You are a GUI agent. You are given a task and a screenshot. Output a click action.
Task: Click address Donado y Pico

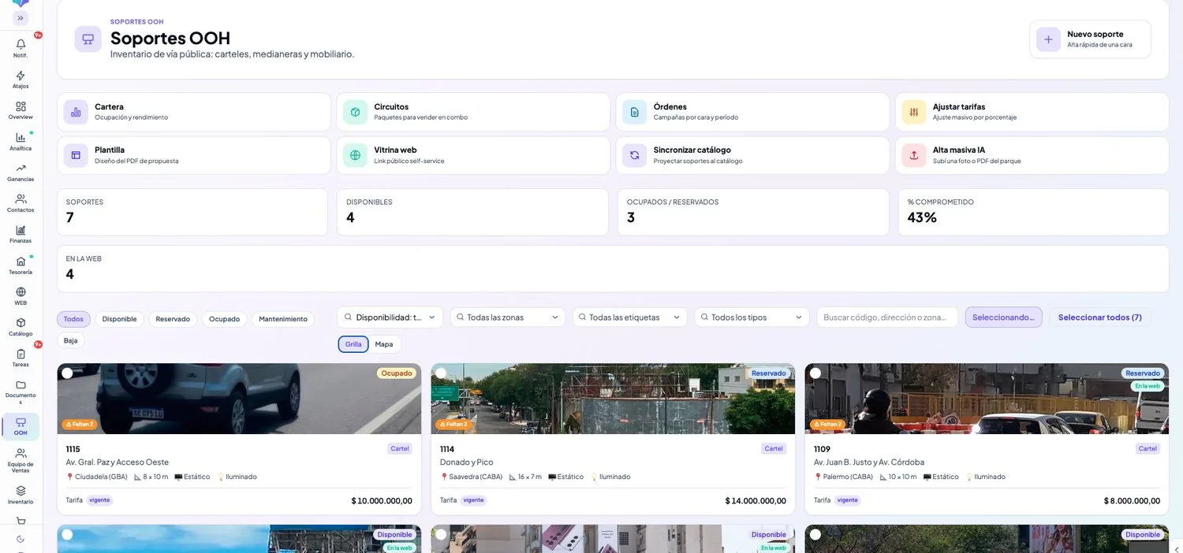coord(467,462)
